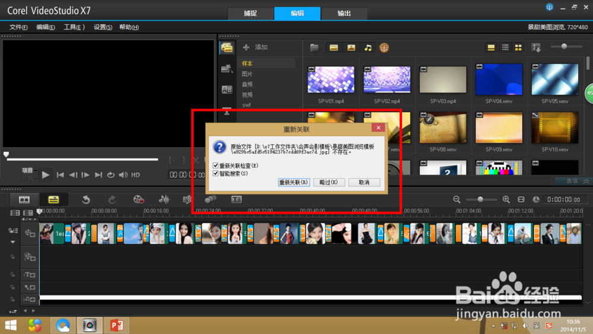The width and height of the screenshot is (593, 334).
Task: Open the Auto Music tool
Action: [187, 199]
